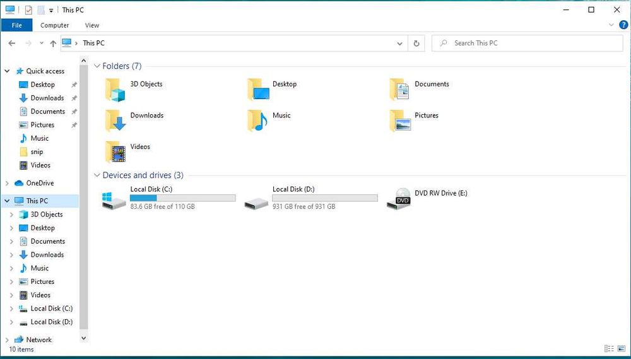Click the "83.6 GB free of 110 GB" text

(162, 206)
